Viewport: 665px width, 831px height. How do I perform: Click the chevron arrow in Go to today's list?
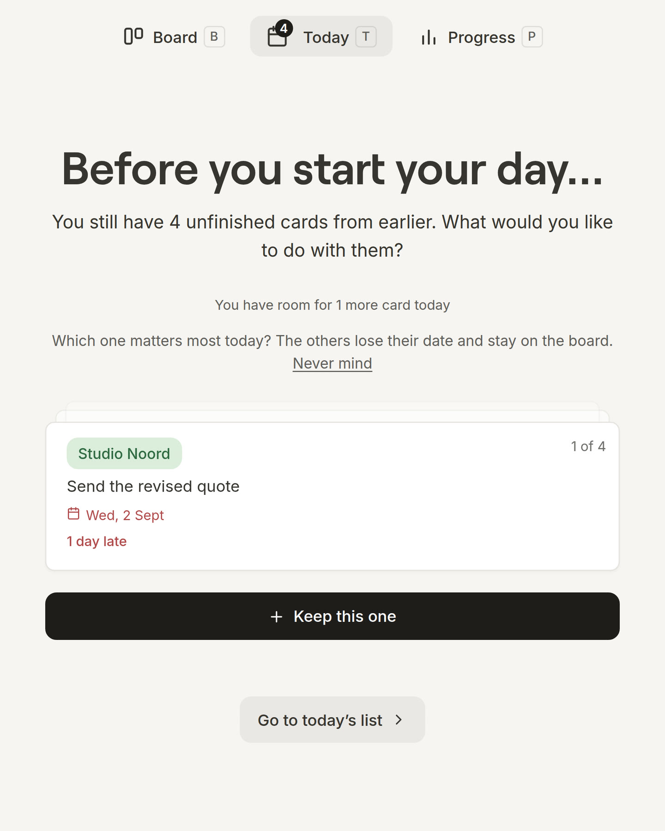(x=399, y=720)
